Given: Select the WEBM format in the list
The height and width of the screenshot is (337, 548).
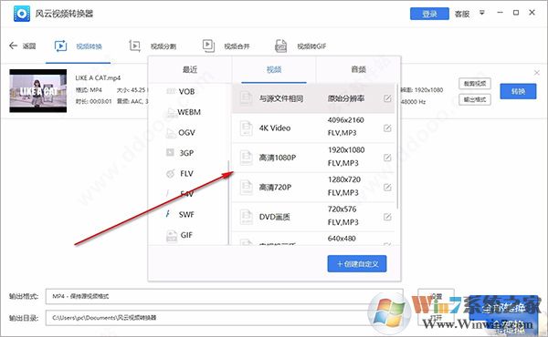Looking at the screenshot, I should [189, 112].
